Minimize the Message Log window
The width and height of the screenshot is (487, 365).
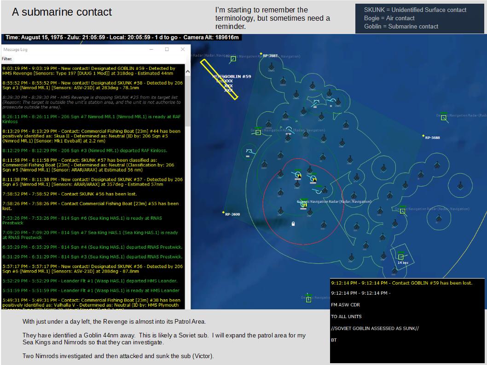click(151, 49)
